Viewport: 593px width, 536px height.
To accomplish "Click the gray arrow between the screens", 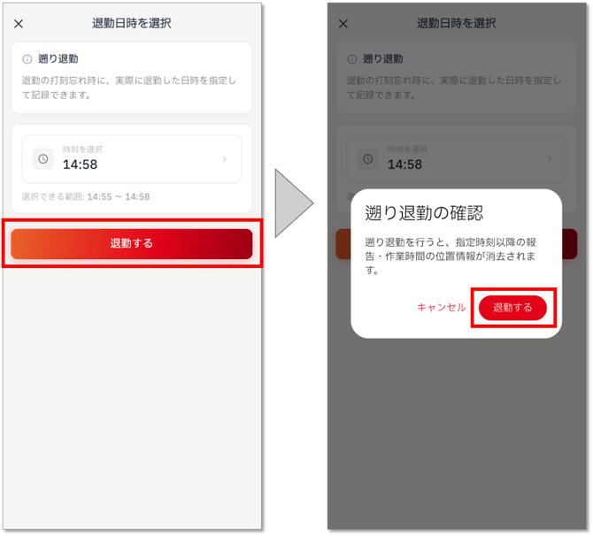I will tap(294, 203).
